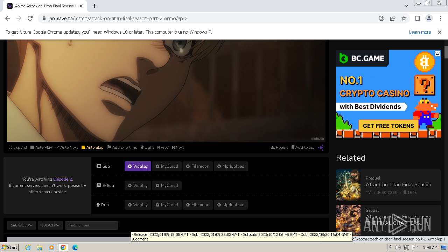The image size is (448, 252).
Task: Open Windows Media Player from taskbar
Action: [51, 247]
